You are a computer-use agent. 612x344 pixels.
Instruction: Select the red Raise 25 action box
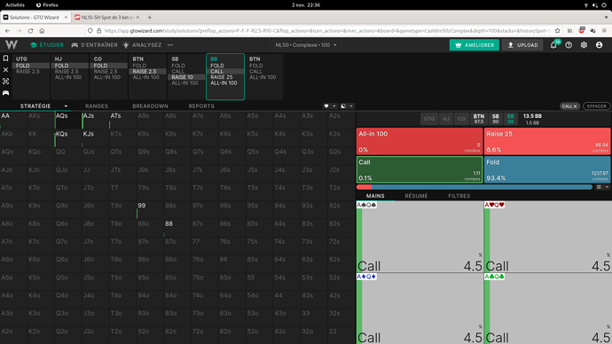point(547,141)
